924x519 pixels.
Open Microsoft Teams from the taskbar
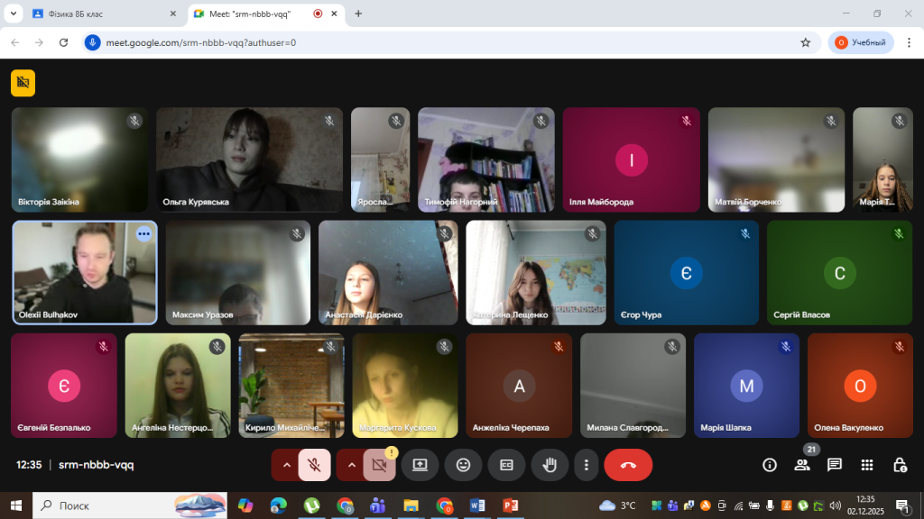pos(378,505)
